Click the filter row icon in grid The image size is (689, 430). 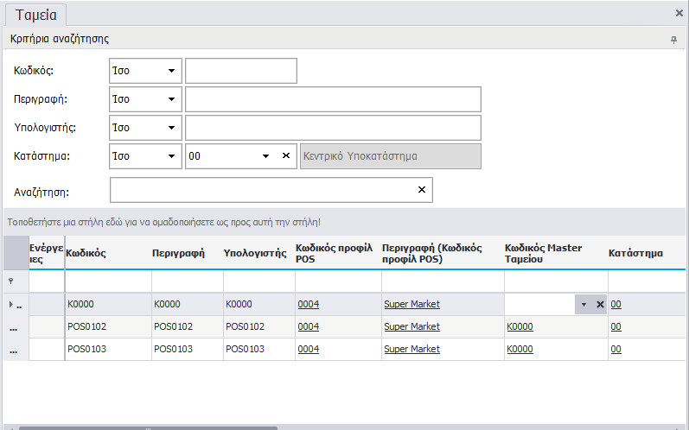pos(11,281)
